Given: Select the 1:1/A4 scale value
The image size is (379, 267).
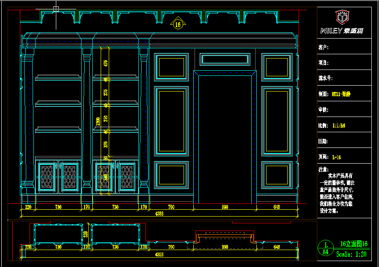Looking at the screenshot, I should pyautogui.click(x=339, y=125).
